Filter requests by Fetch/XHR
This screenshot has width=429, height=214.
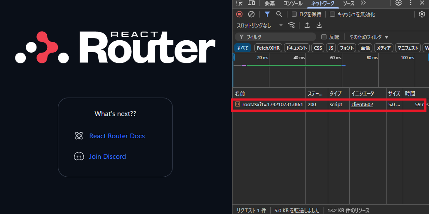click(x=269, y=48)
